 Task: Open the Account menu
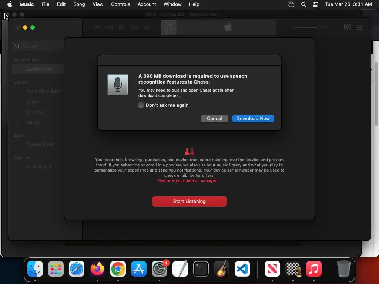pyautogui.click(x=147, y=4)
